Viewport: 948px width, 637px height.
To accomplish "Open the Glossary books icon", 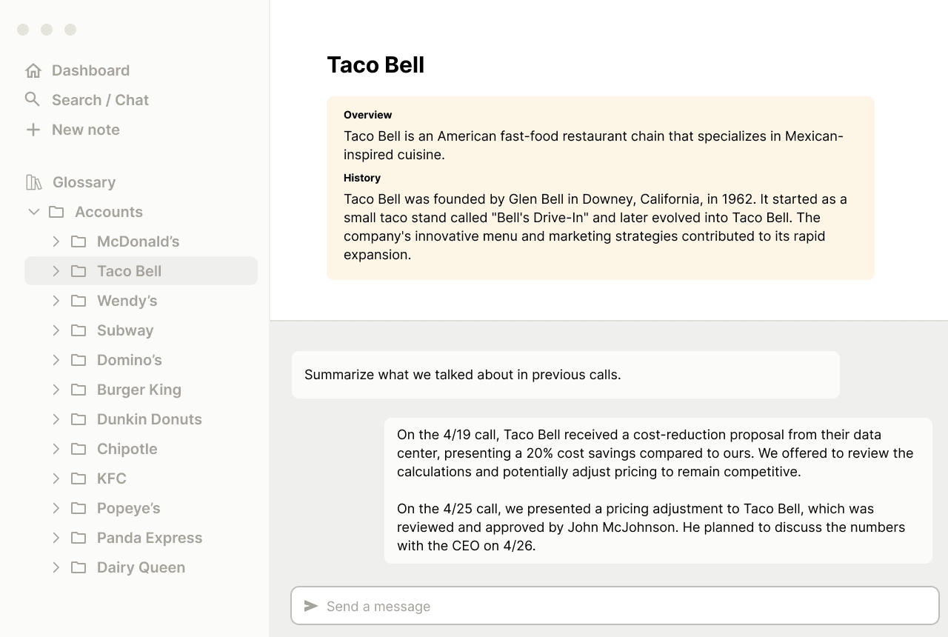I will click(34, 182).
